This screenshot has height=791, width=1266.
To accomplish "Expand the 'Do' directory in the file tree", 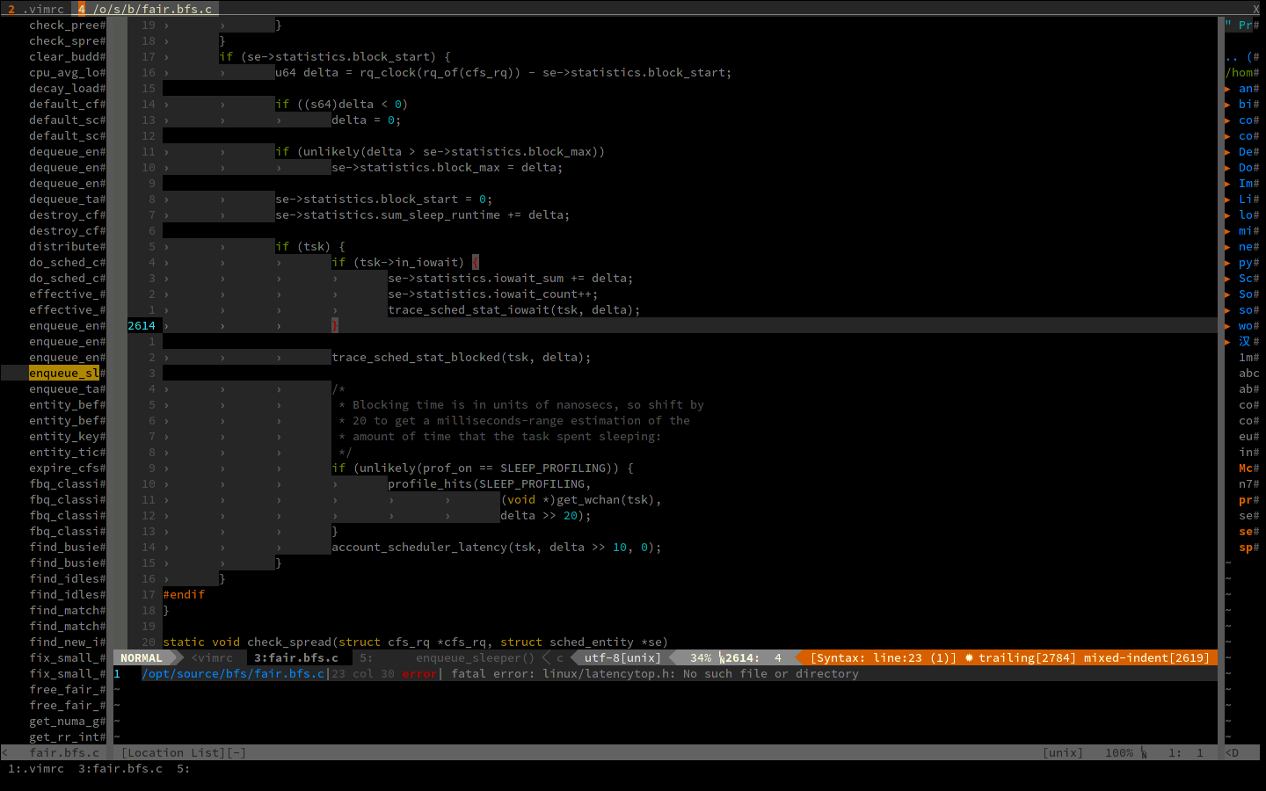I will click(1227, 168).
